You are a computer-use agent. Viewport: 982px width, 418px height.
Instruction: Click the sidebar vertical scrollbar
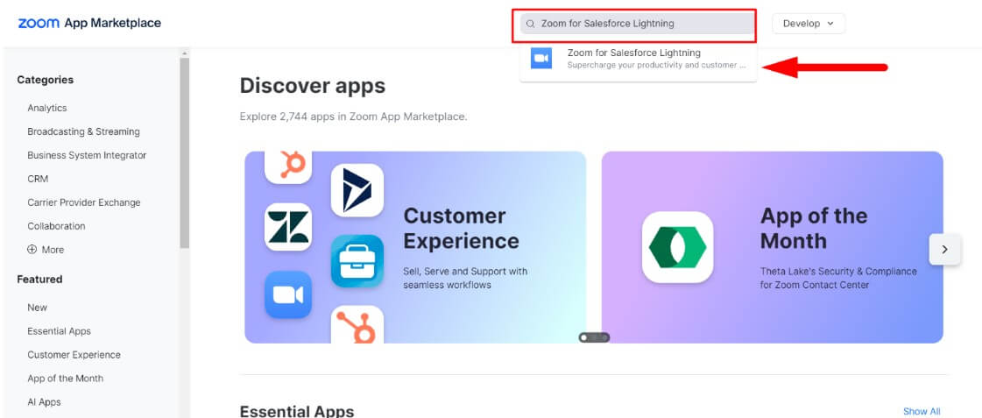(x=184, y=152)
